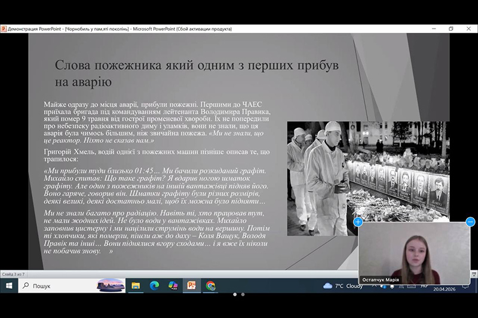The width and height of the screenshot is (478, 318).
Task: Open the colorful app icon beside Edge
Action: point(173,286)
